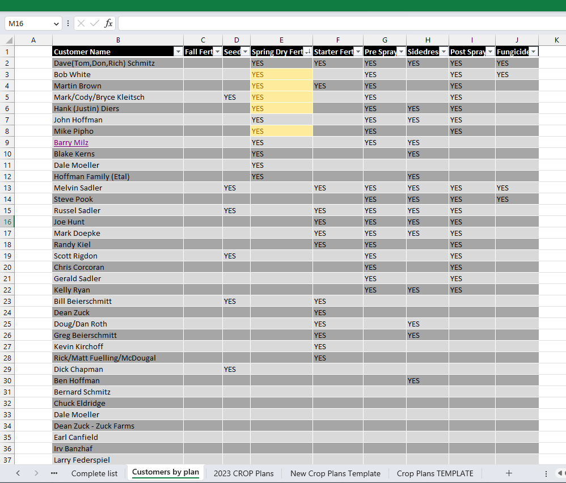Open Spring Dry Fert sorted filter dropdown

307,52
